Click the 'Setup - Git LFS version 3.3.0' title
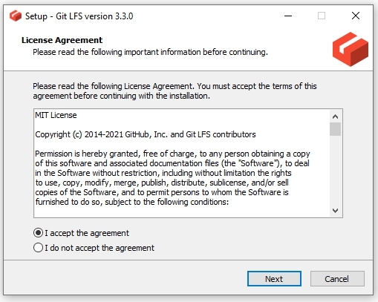 point(79,16)
